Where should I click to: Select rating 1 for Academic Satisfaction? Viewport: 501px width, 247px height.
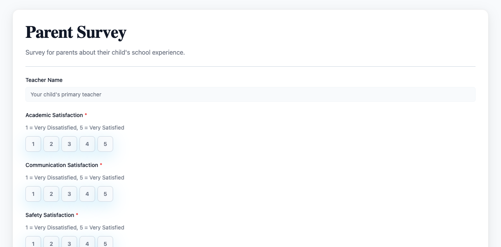coord(33,144)
